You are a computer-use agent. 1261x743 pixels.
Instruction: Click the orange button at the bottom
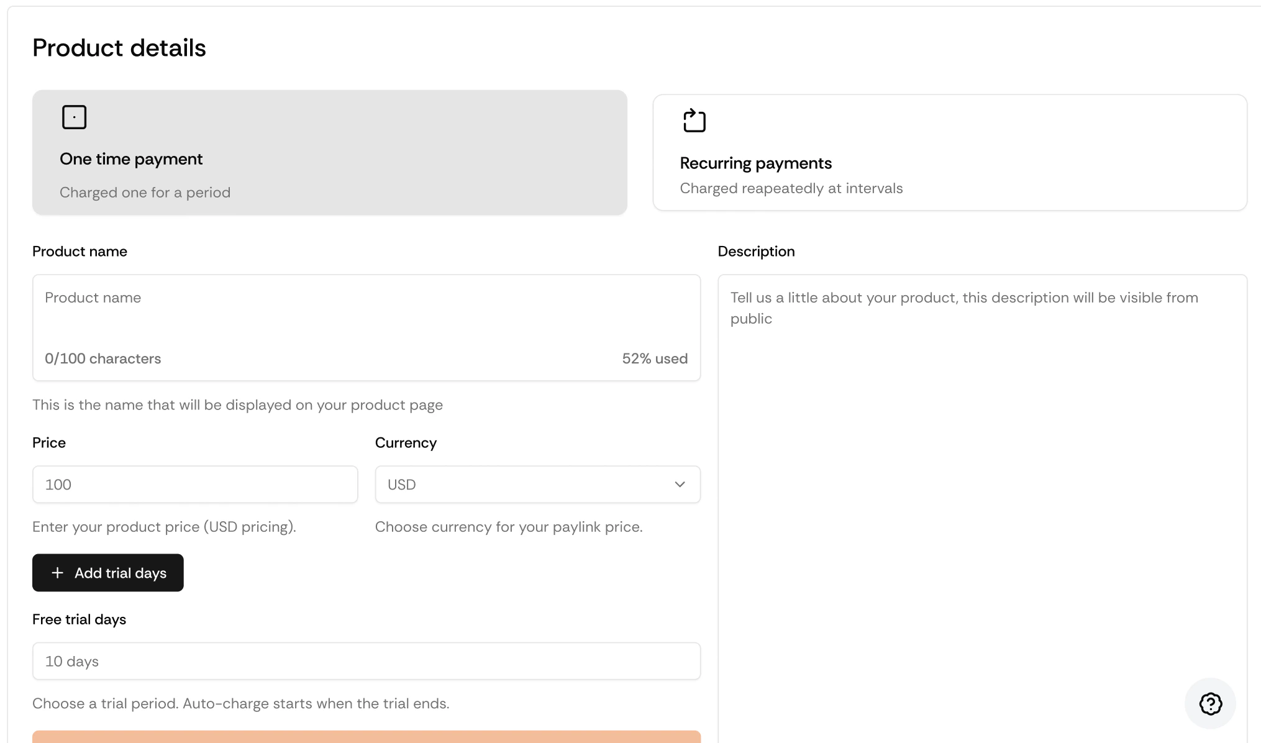click(x=365, y=737)
